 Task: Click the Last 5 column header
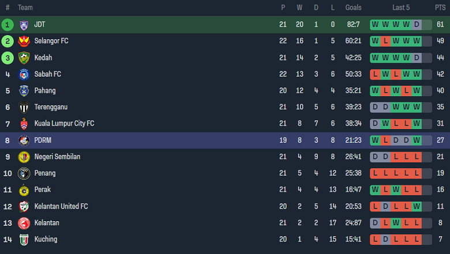click(400, 7)
